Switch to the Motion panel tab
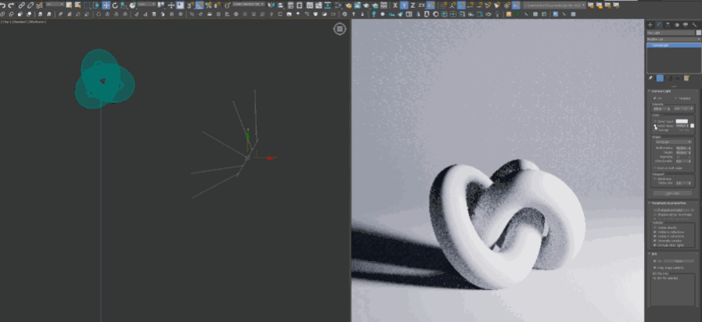The height and width of the screenshot is (322, 702). point(677,25)
